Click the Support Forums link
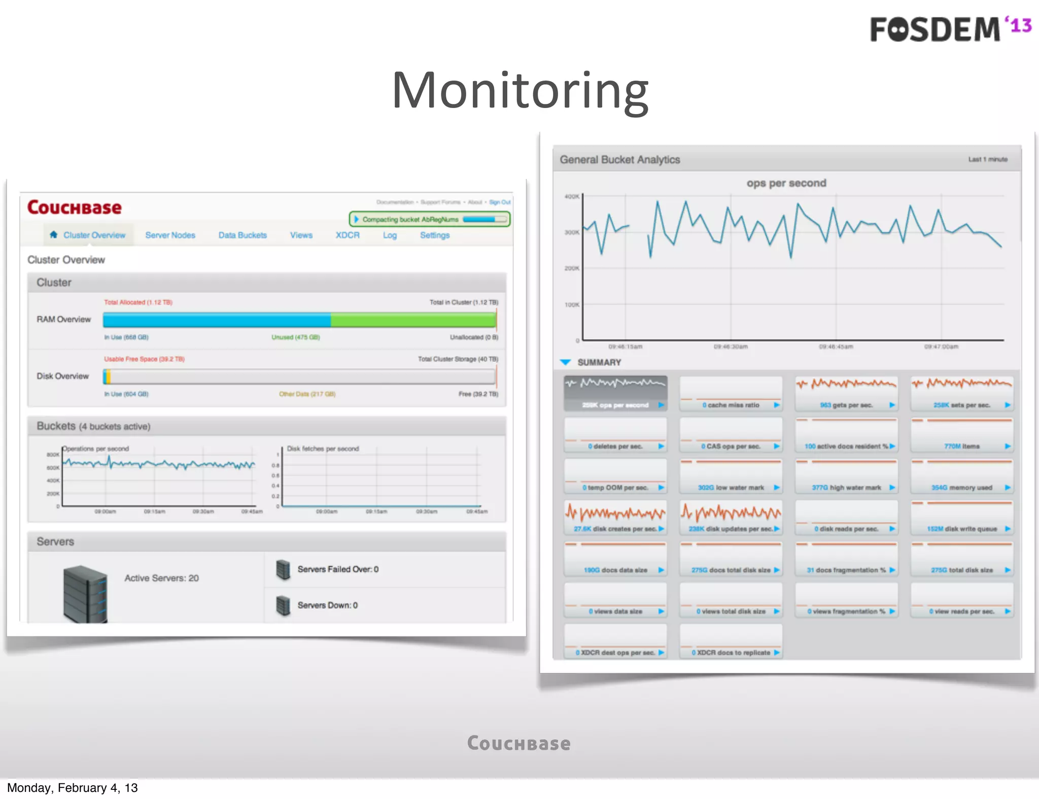 [x=440, y=202]
